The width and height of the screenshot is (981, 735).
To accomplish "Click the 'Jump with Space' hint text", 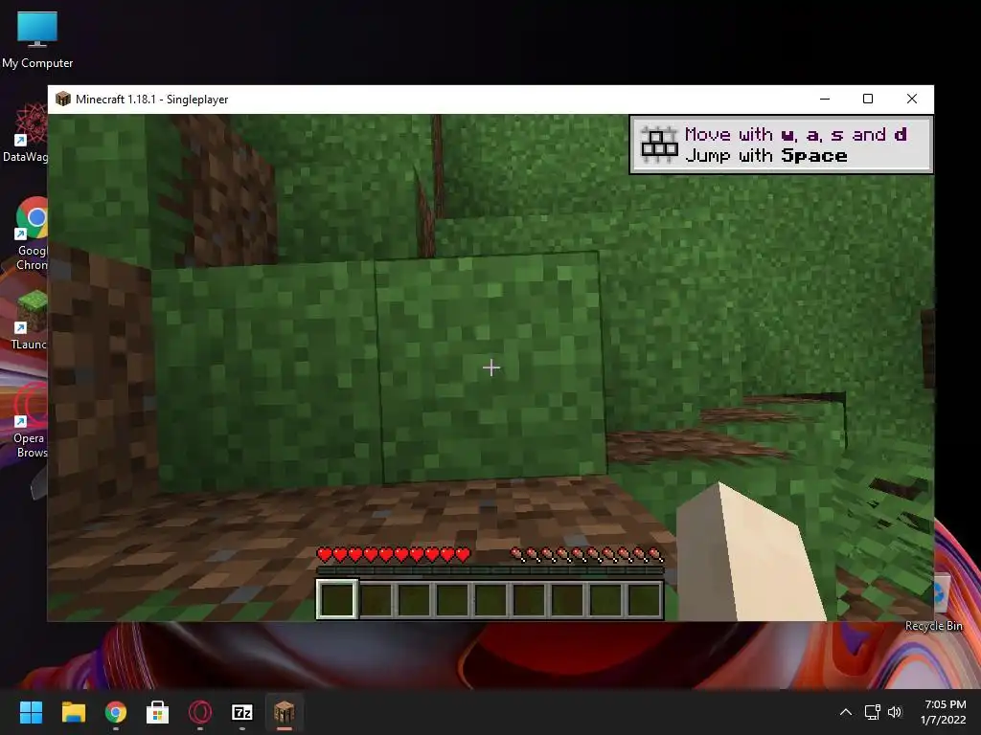I will coord(766,155).
